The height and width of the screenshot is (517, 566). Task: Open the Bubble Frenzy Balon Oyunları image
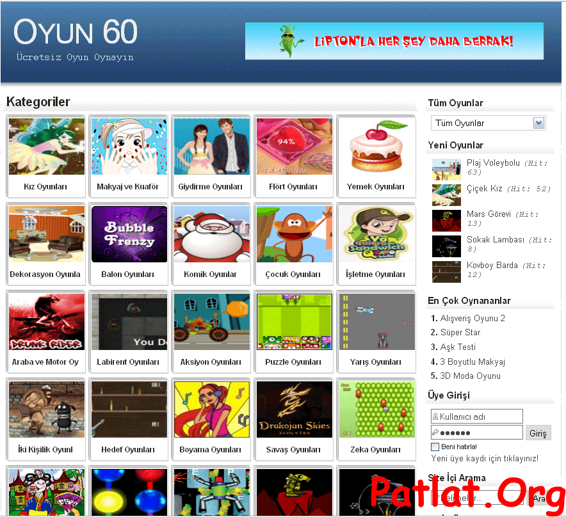[x=129, y=234]
